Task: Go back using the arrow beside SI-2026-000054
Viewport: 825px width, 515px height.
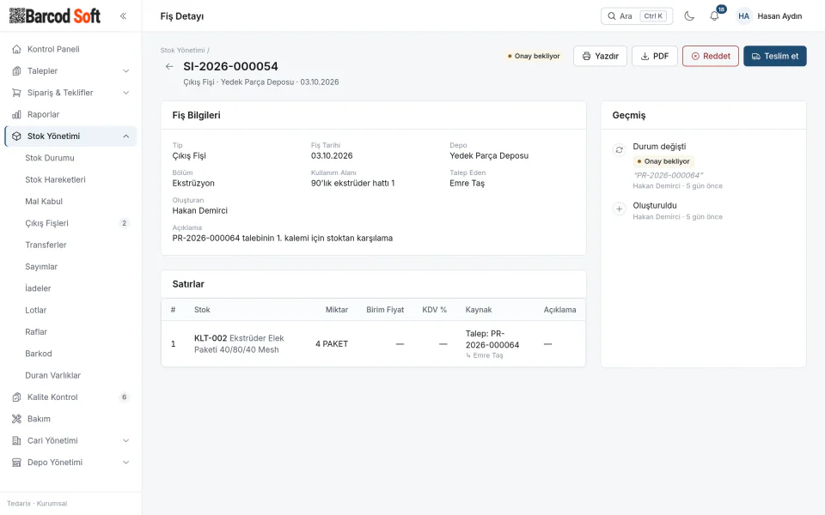Action: point(169,66)
